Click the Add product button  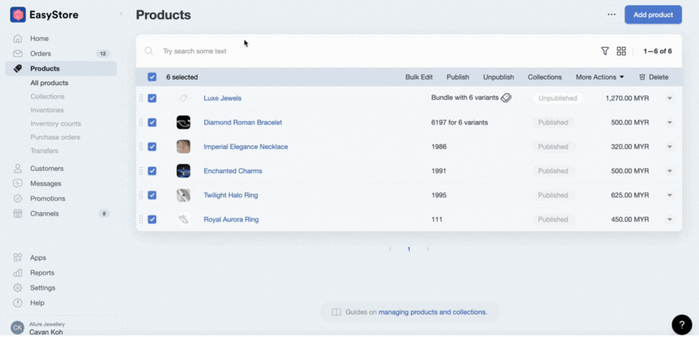point(652,15)
